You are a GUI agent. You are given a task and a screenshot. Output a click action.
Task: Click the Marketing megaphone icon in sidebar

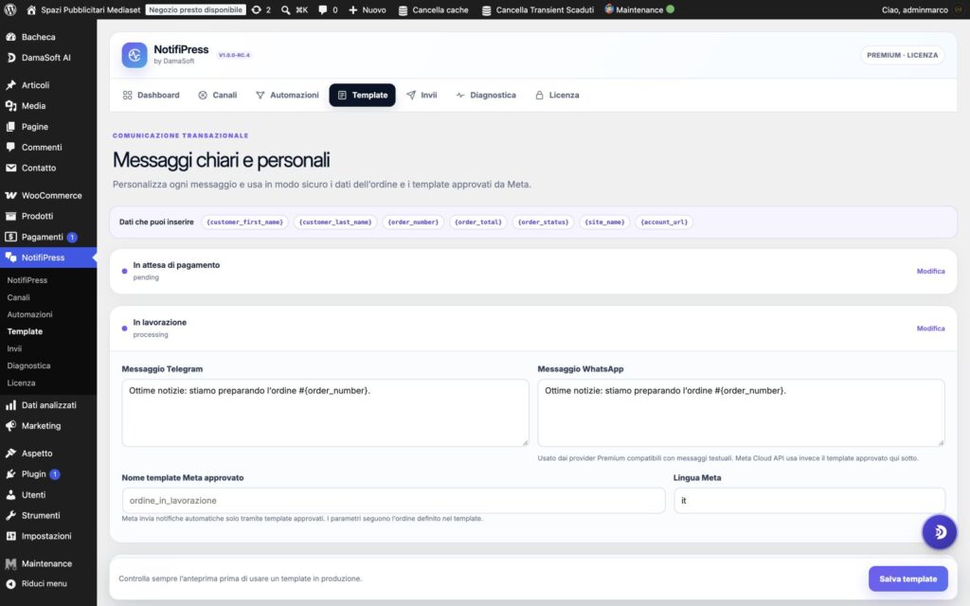click(10, 425)
